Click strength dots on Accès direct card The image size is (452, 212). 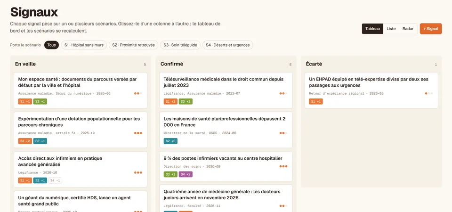(x=138, y=172)
